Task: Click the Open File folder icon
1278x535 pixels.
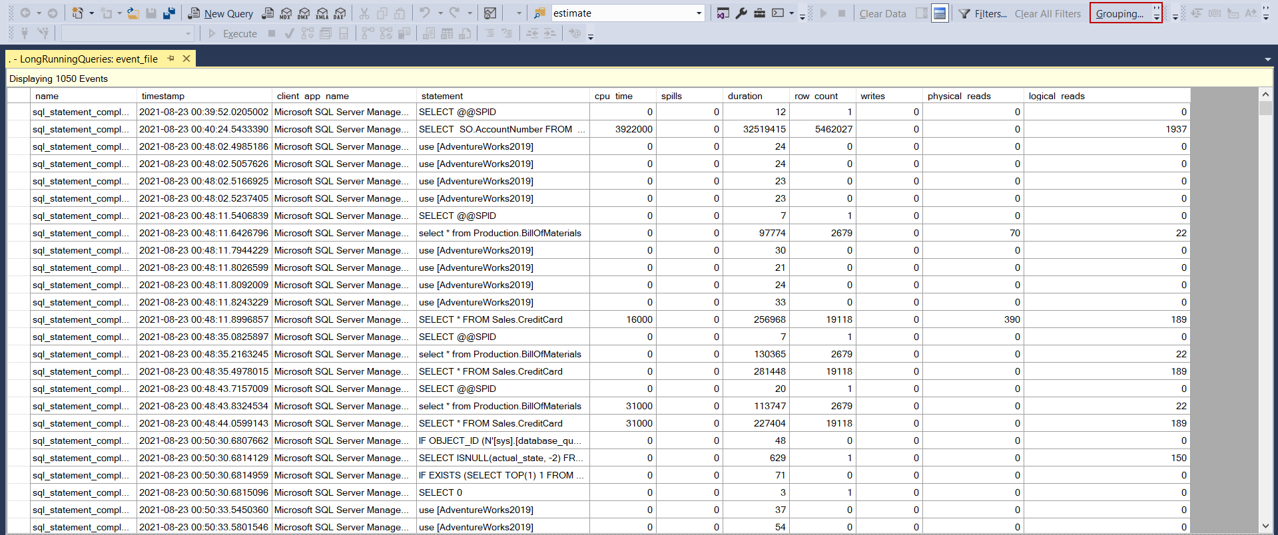Action: pos(133,13)
